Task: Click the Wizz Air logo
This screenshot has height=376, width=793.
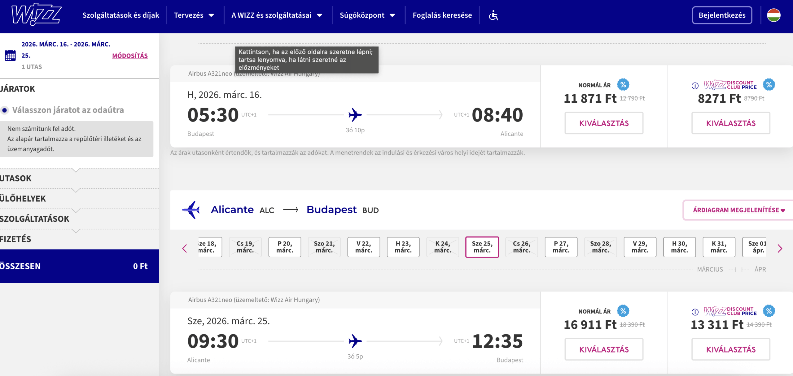Action: click(36, 15)
